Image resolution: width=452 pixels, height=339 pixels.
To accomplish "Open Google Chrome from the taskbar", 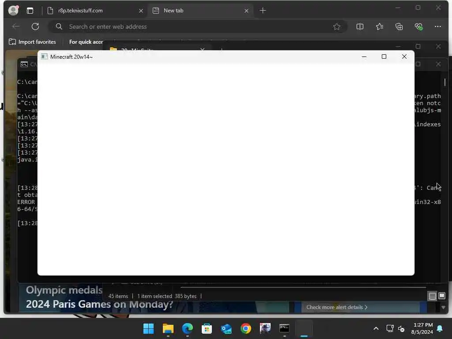I will (245, 328).
